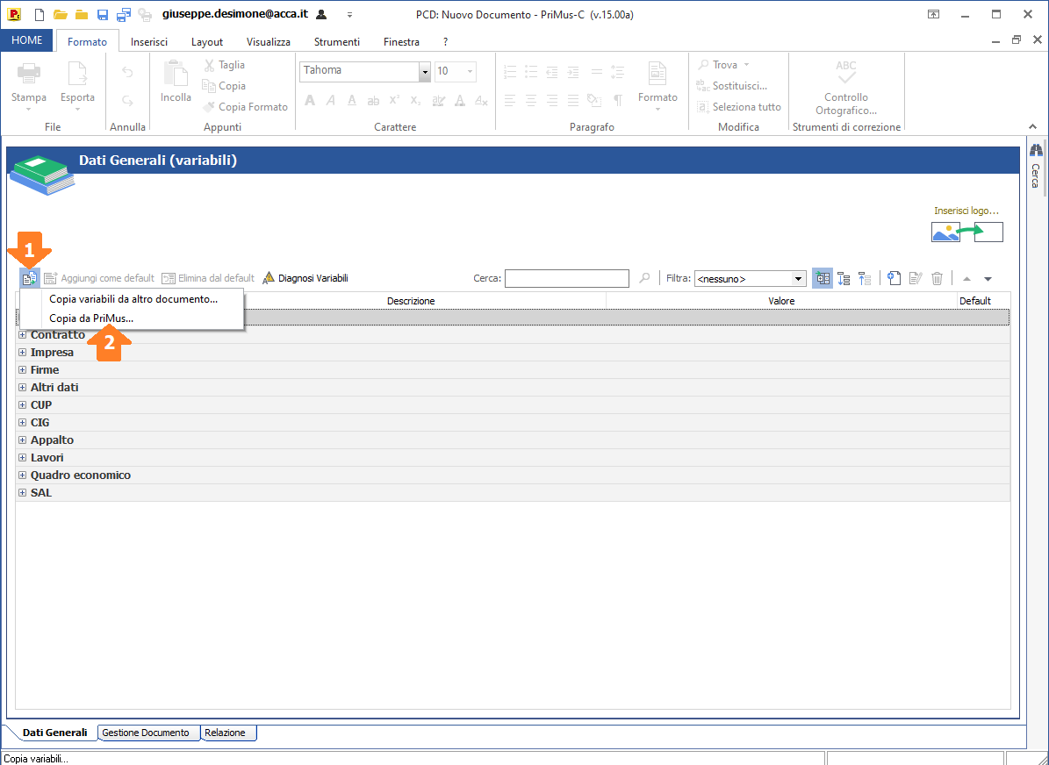Click the HOME button in the ribbon
The height and width of the screenshot is (765, 1049).
click(x=27, y=40)
